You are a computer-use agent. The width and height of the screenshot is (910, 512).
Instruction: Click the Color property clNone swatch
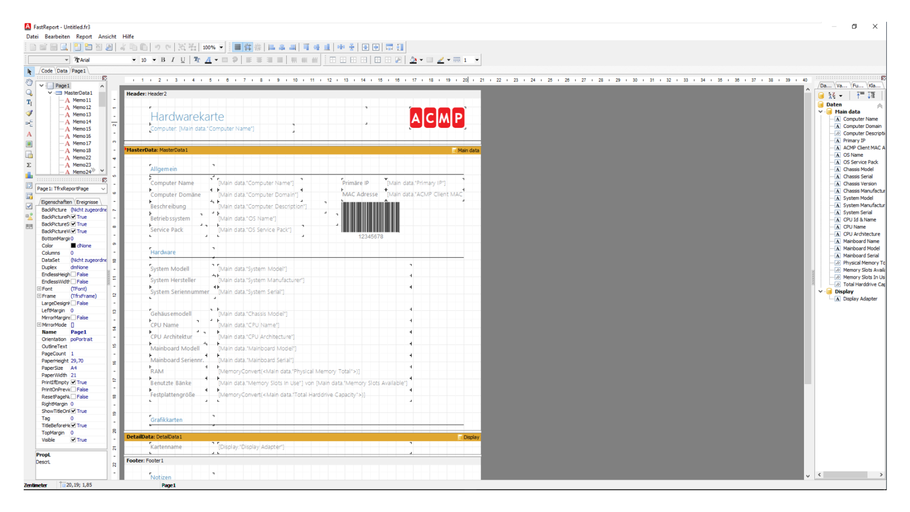[x=73, y=246]
